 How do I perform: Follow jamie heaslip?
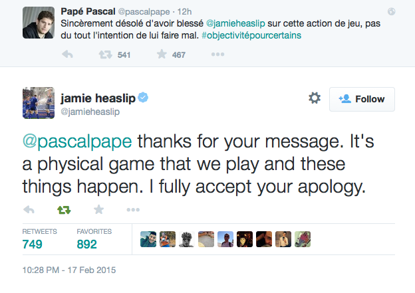(x=362, y=99)
